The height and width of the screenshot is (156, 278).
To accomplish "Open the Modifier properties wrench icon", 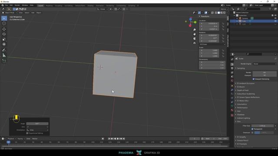I will (x=232, y=90).
